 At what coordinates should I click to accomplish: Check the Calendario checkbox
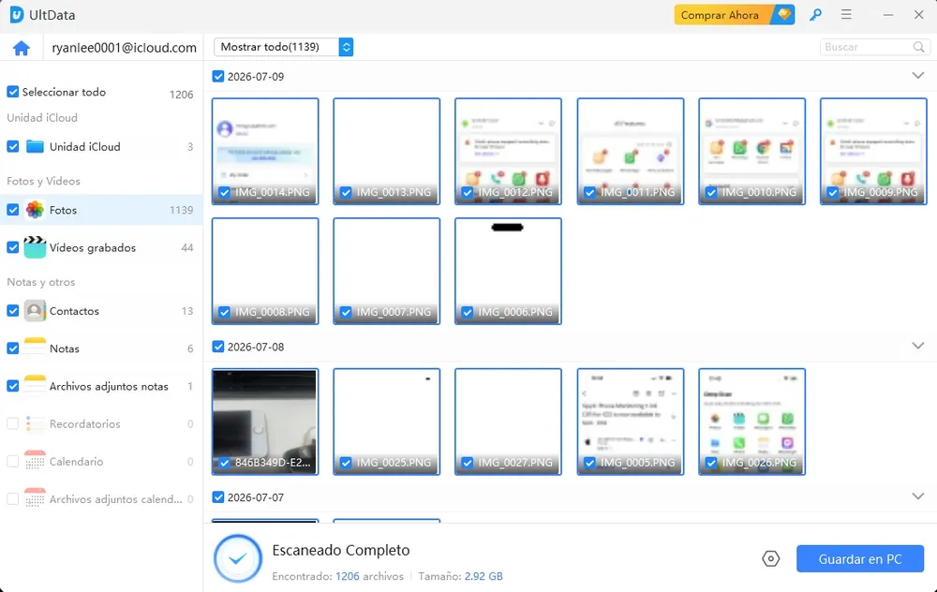pos(12,461)
